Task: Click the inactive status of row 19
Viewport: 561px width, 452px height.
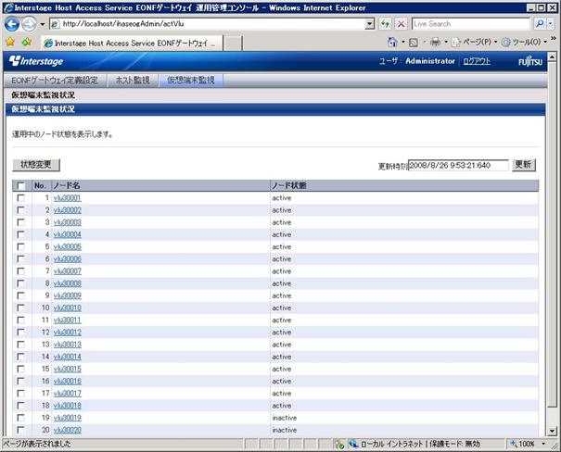Action: coord(285,418)
